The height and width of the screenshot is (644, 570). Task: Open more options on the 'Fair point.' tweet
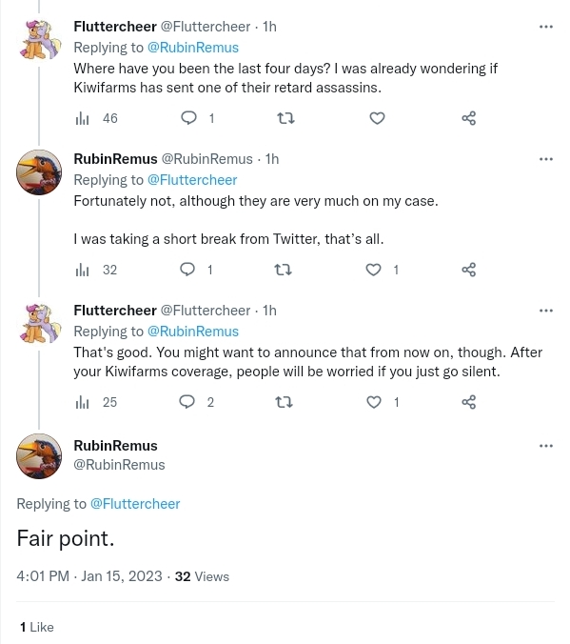[546, 446]
